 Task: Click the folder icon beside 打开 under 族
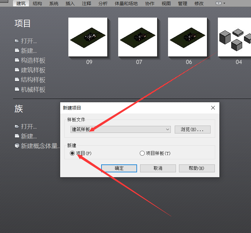tap(17, 127)
